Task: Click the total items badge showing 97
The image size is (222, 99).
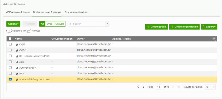Action: pyautogui.click(x=28, y=31)
